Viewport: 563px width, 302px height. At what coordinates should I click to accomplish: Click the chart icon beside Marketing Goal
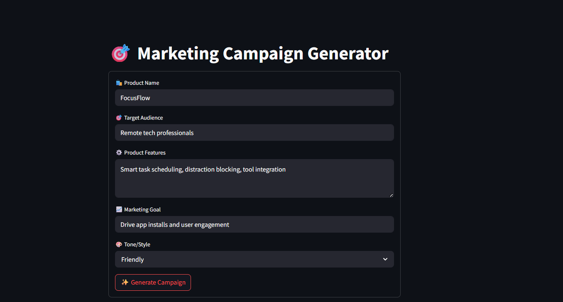[119, 210]
